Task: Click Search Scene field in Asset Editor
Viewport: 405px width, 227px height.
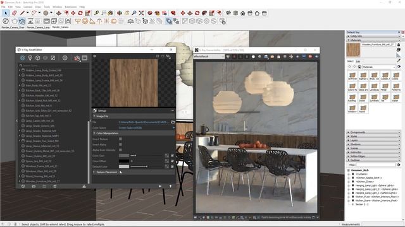Action: pyautogui.click(x=53, y=66)
